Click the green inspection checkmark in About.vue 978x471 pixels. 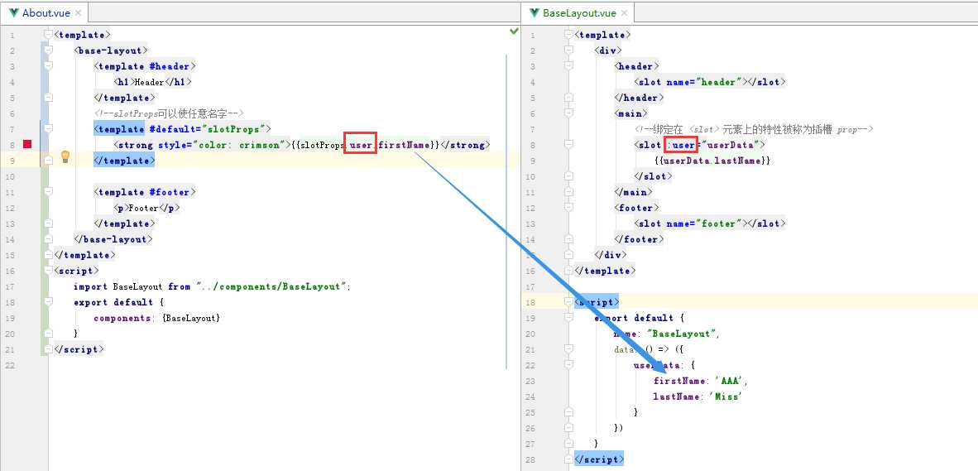pos(514,31)
